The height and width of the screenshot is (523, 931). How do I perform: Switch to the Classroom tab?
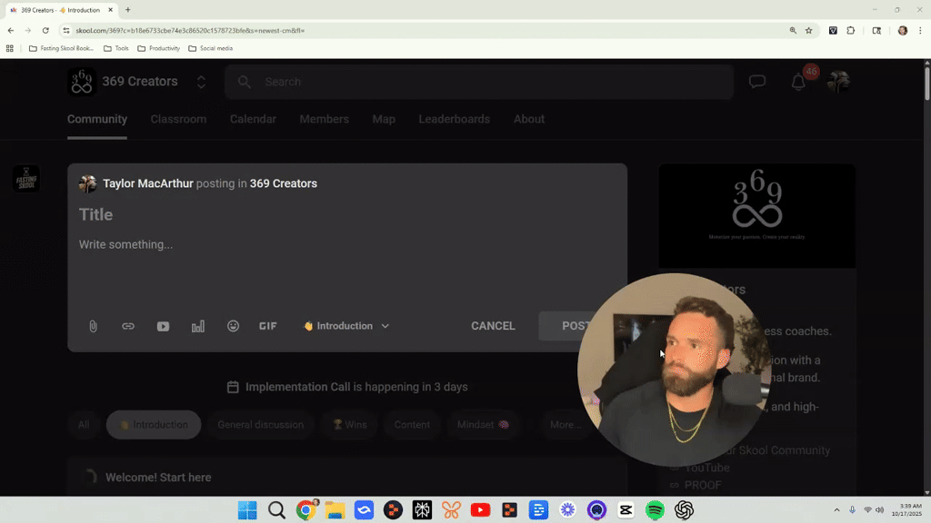coord(179,119)
